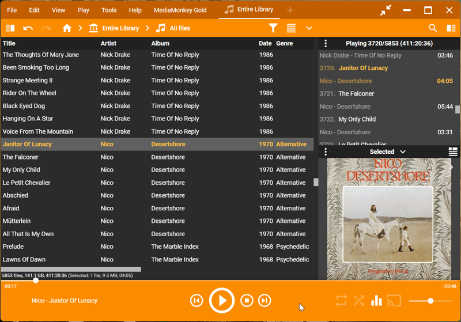Change the Selected panel layout icon

coord(453,152)
